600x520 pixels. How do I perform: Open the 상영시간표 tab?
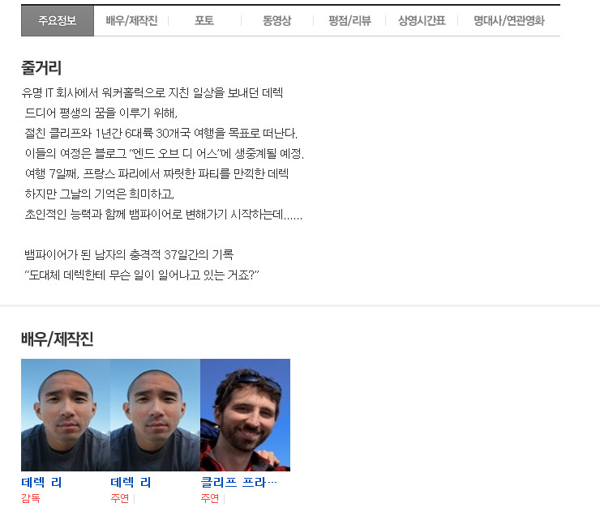(422, 20)
